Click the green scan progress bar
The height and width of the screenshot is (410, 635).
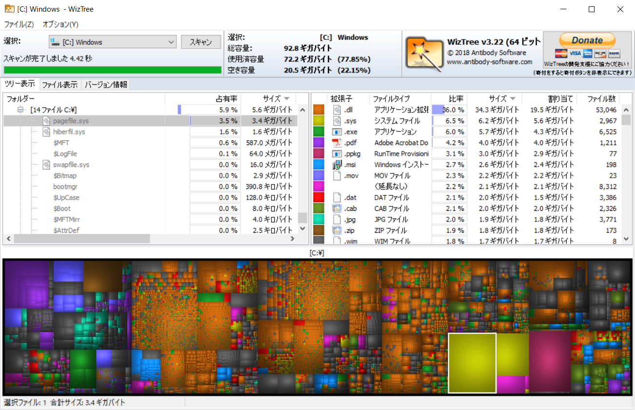coord(113,70)
